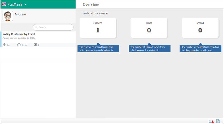The width and height of the screenshot is (224, 124).
Task: Click the magnifier icon in search box
Action: (x=36, y=27)
